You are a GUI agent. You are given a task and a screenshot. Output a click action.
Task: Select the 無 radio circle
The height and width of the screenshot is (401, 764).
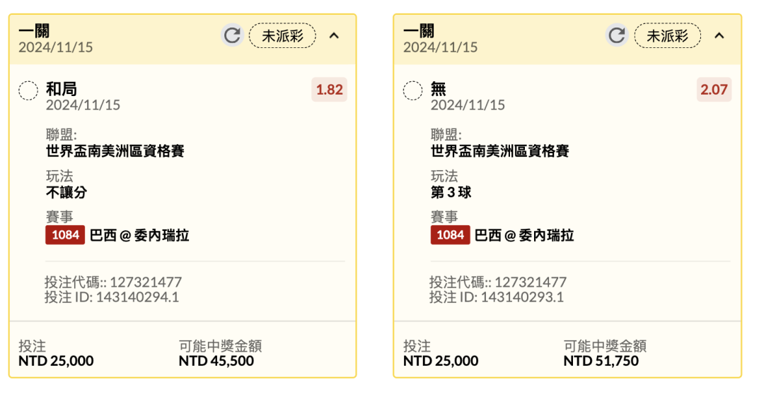tap(412, 90)
